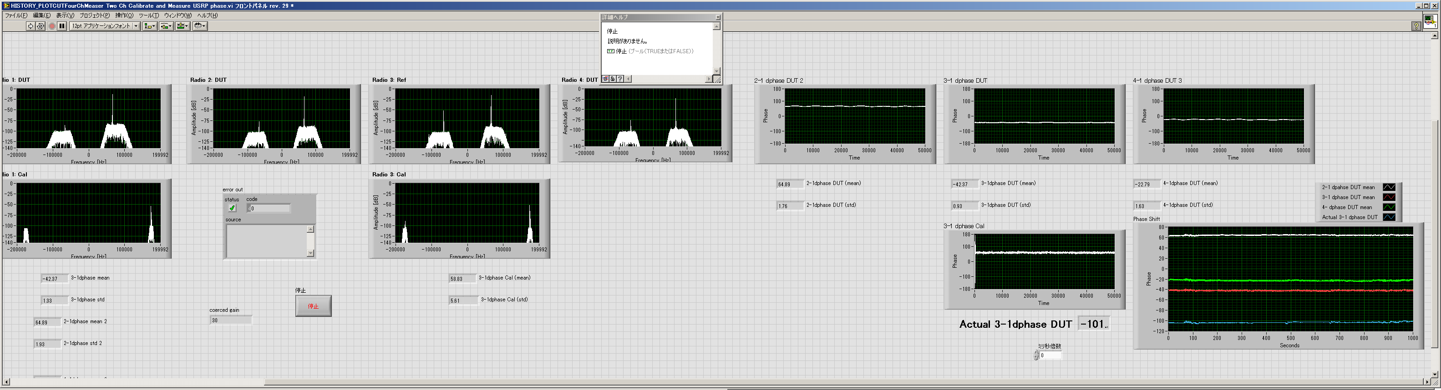Click the Pause button in the toolbar

(62, 26)
